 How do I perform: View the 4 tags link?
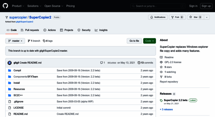(x=48, y=41)
